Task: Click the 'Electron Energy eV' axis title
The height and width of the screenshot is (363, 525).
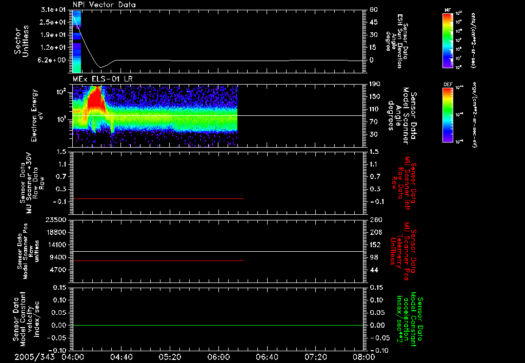Action: (37, 115)
